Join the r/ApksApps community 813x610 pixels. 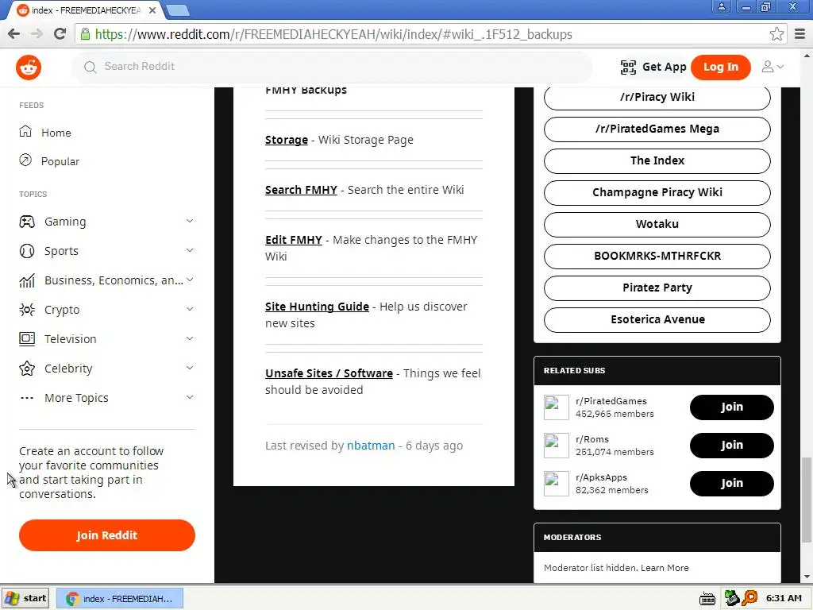pos(731,484)
